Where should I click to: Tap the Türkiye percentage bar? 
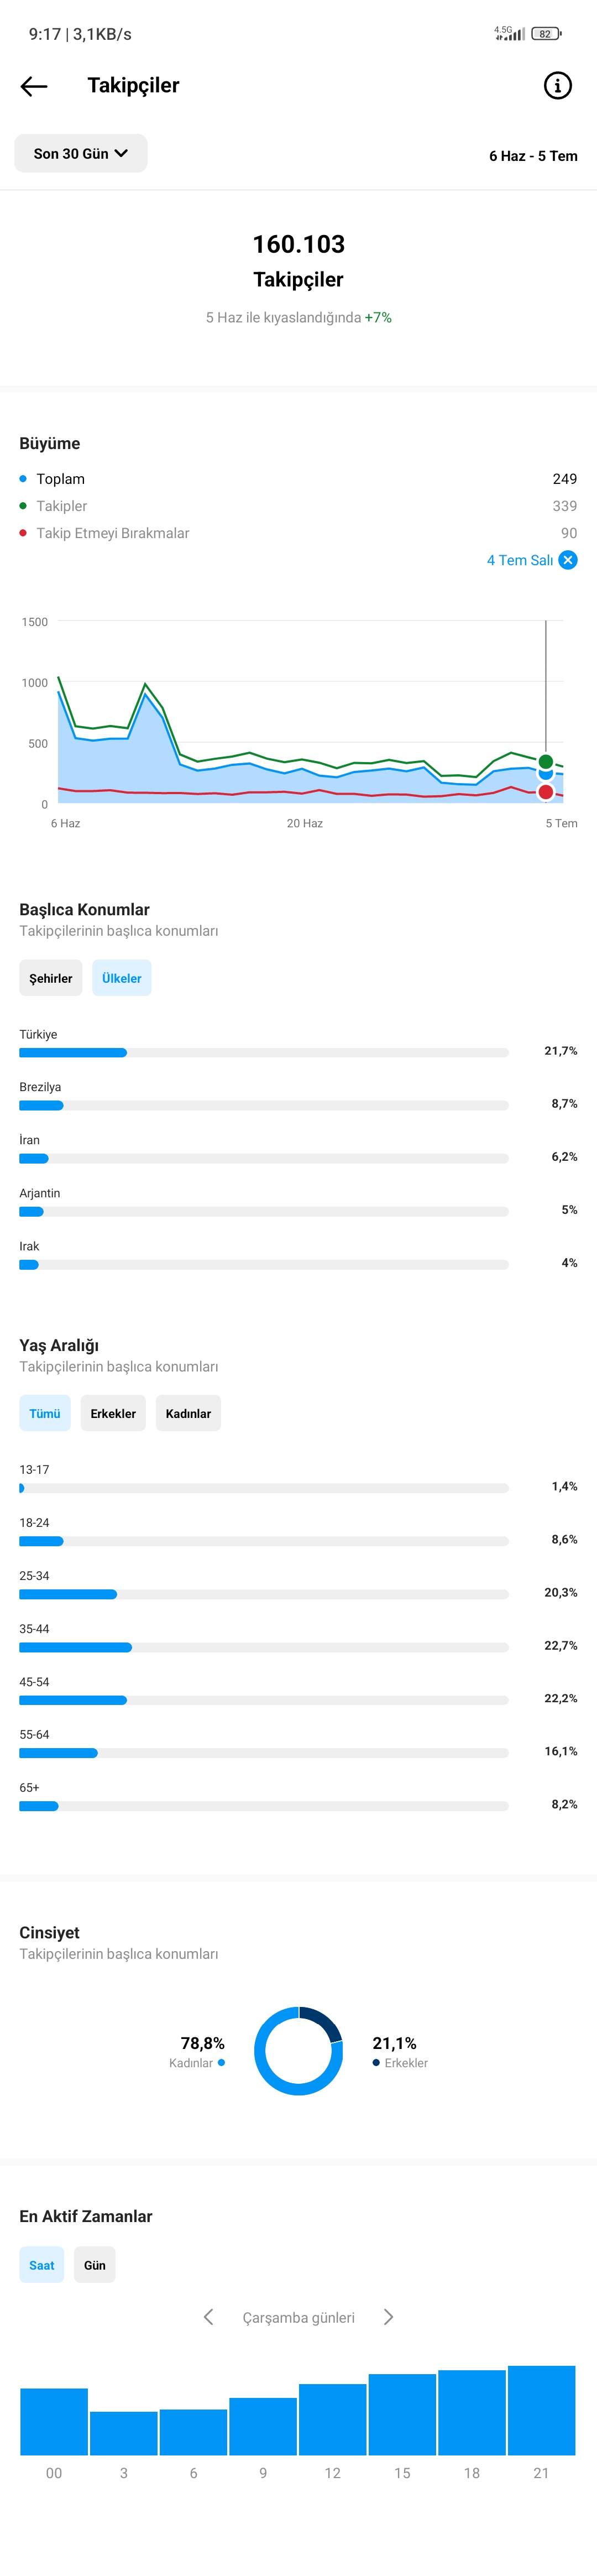(264, 1052)
